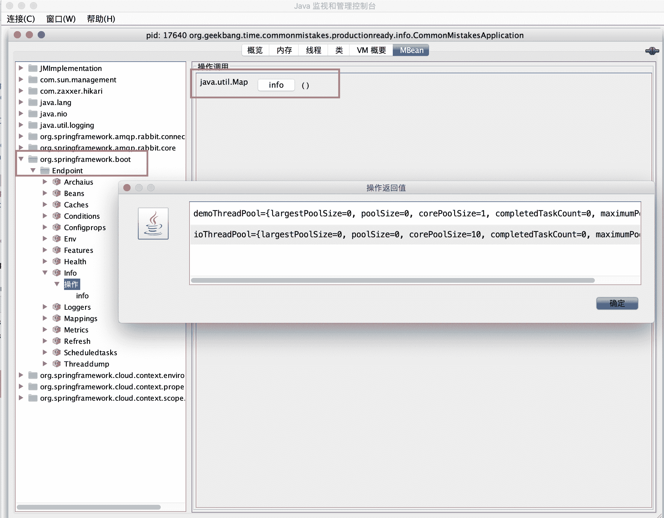
Task: Click the Health MBean bean icon
Action: [57, 262]
